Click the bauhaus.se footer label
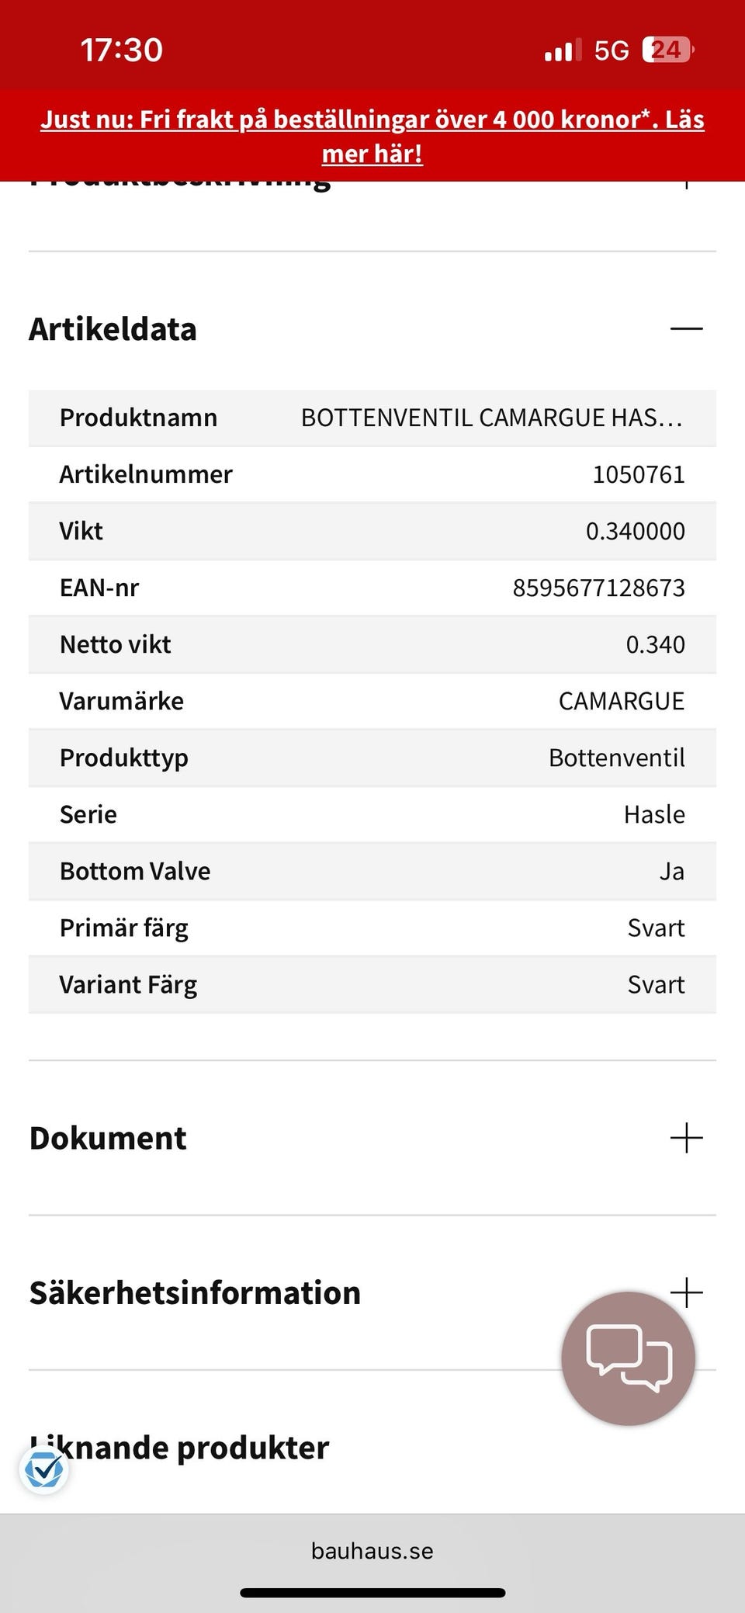The image size is (745, 1613). click(372, 1551)
